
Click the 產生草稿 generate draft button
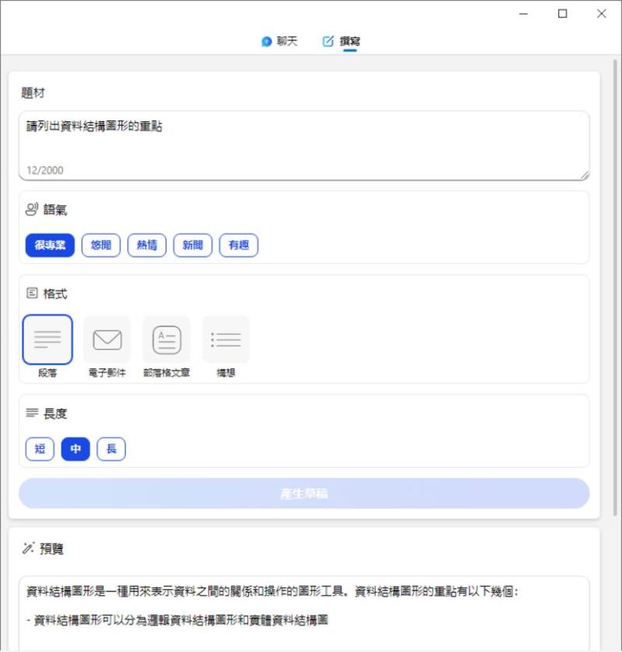coord(304,493)
